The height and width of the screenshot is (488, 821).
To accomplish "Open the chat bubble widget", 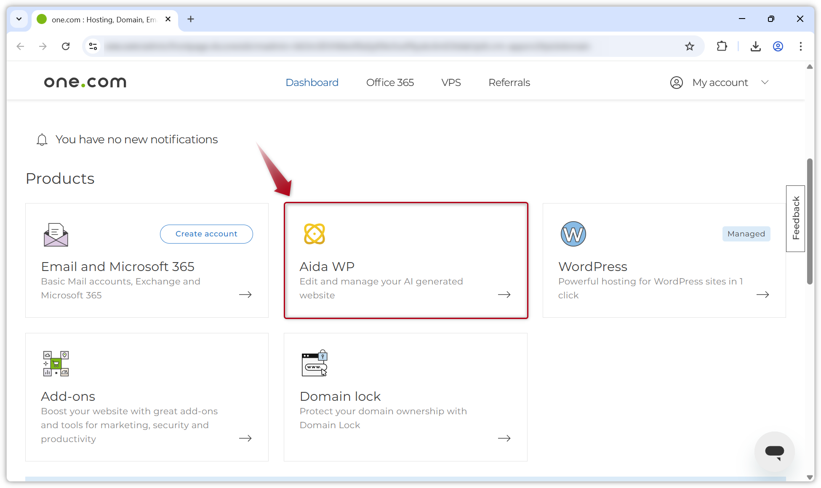I will click(774, 452).
